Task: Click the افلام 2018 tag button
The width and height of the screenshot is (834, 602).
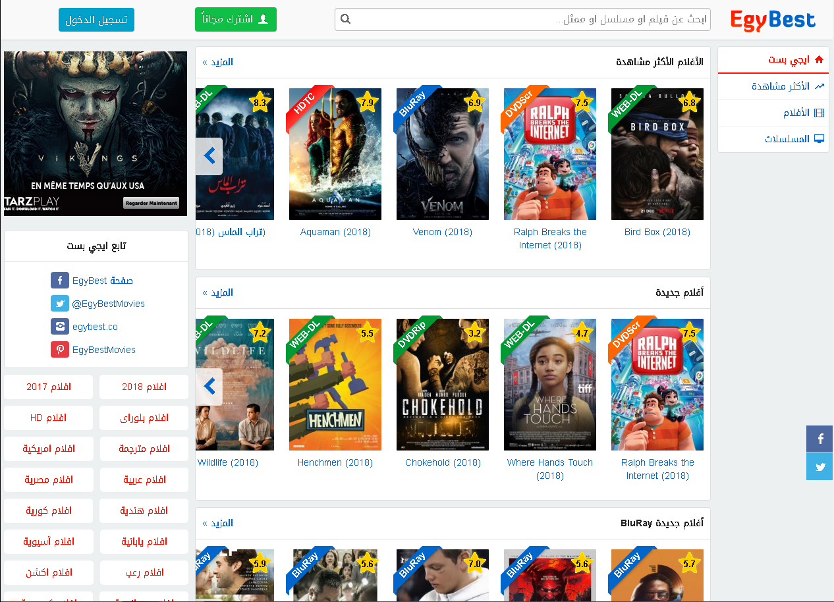Action: click(x=144, y=387)
